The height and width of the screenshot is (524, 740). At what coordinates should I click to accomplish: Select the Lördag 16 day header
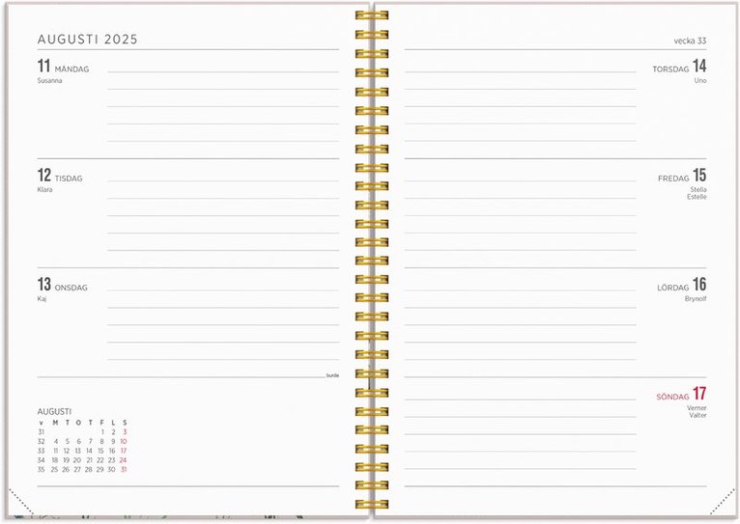tap(682, 286)
